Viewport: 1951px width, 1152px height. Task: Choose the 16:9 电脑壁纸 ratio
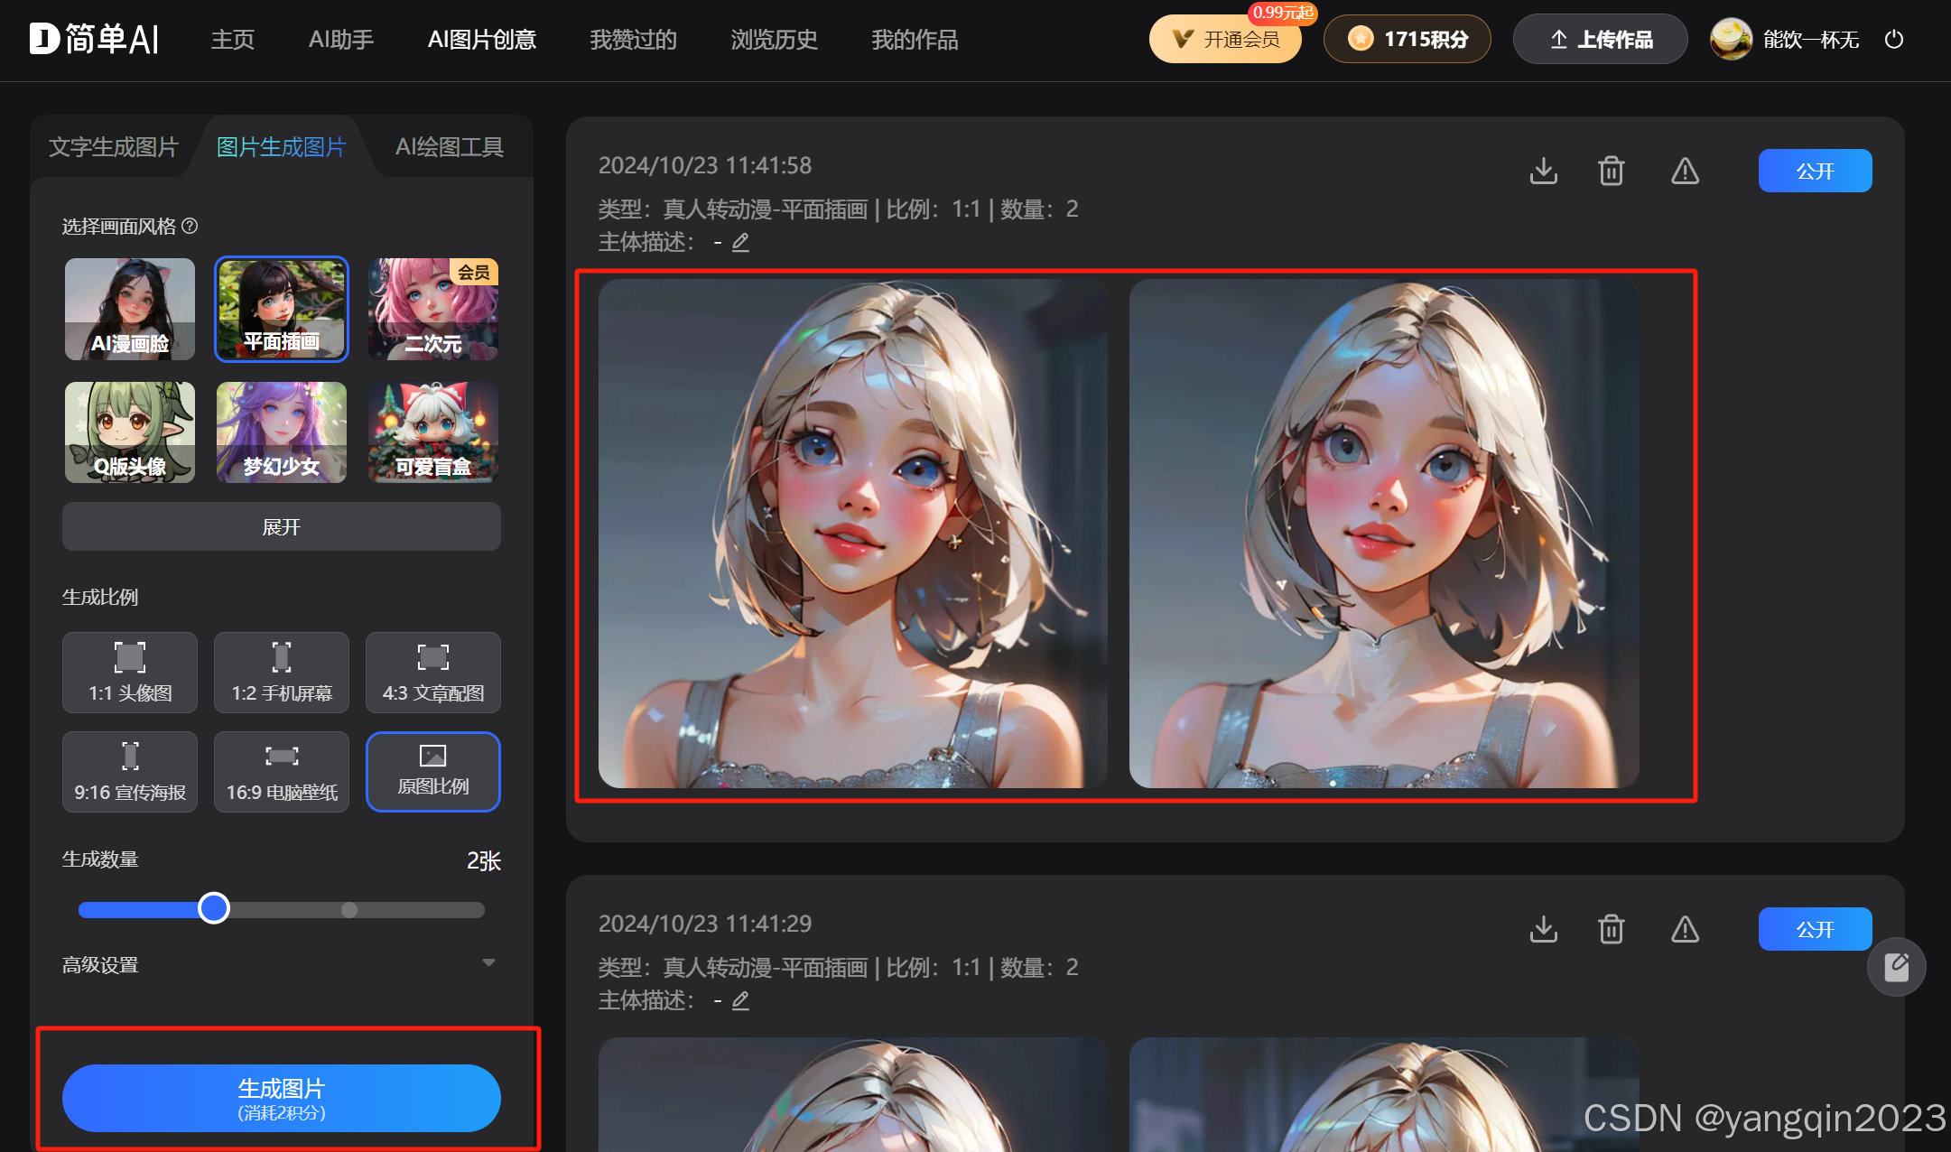pos(282,772)
